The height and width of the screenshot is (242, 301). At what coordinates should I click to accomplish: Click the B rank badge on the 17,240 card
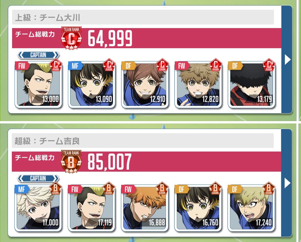point(269,188)
